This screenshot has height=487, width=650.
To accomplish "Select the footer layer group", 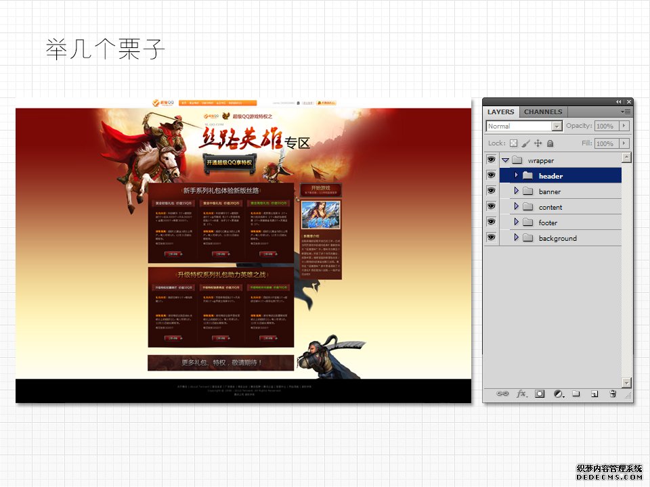I will [x=561, y=223].
